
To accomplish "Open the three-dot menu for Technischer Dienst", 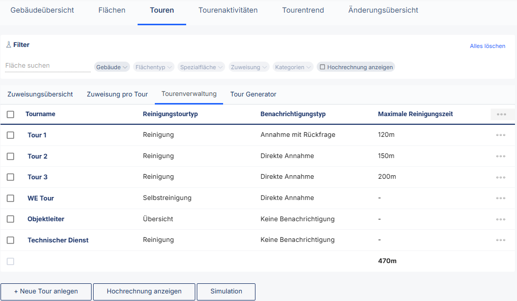I will point(501,240).
